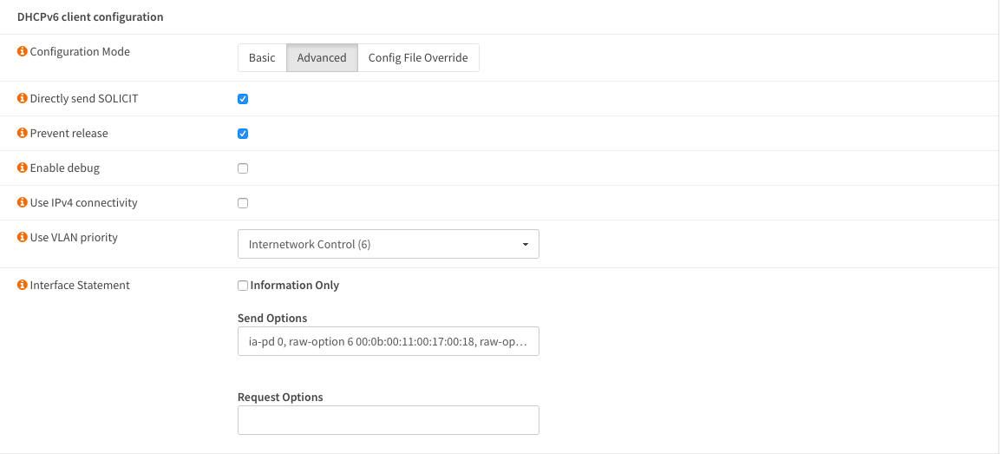Click info icon beside Enable debug
Image resolution: width=1000 pixels, height=454 pixels.
[23, 168]
